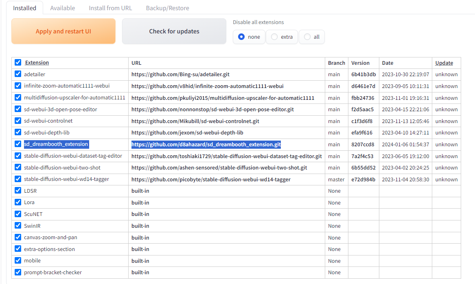This screenshot has height=284, width=475.
Task: Uncheck the sd_dreambooth_extension checkbox
Action: pyautogui.click(x=18, y=144)
